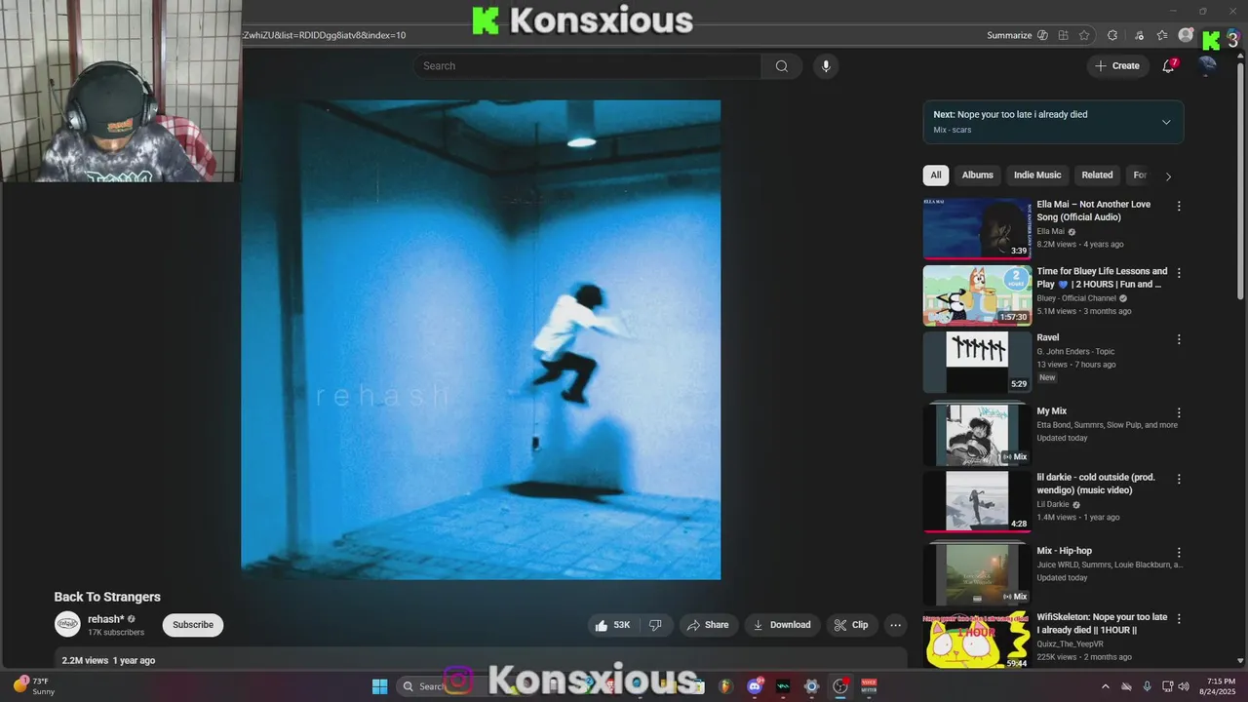The height and width of the screenshot is (702, 1248).
Task: Open Mix - Hip-hop thumbnail
Action: pyautogui.click(x=977, y=574)
